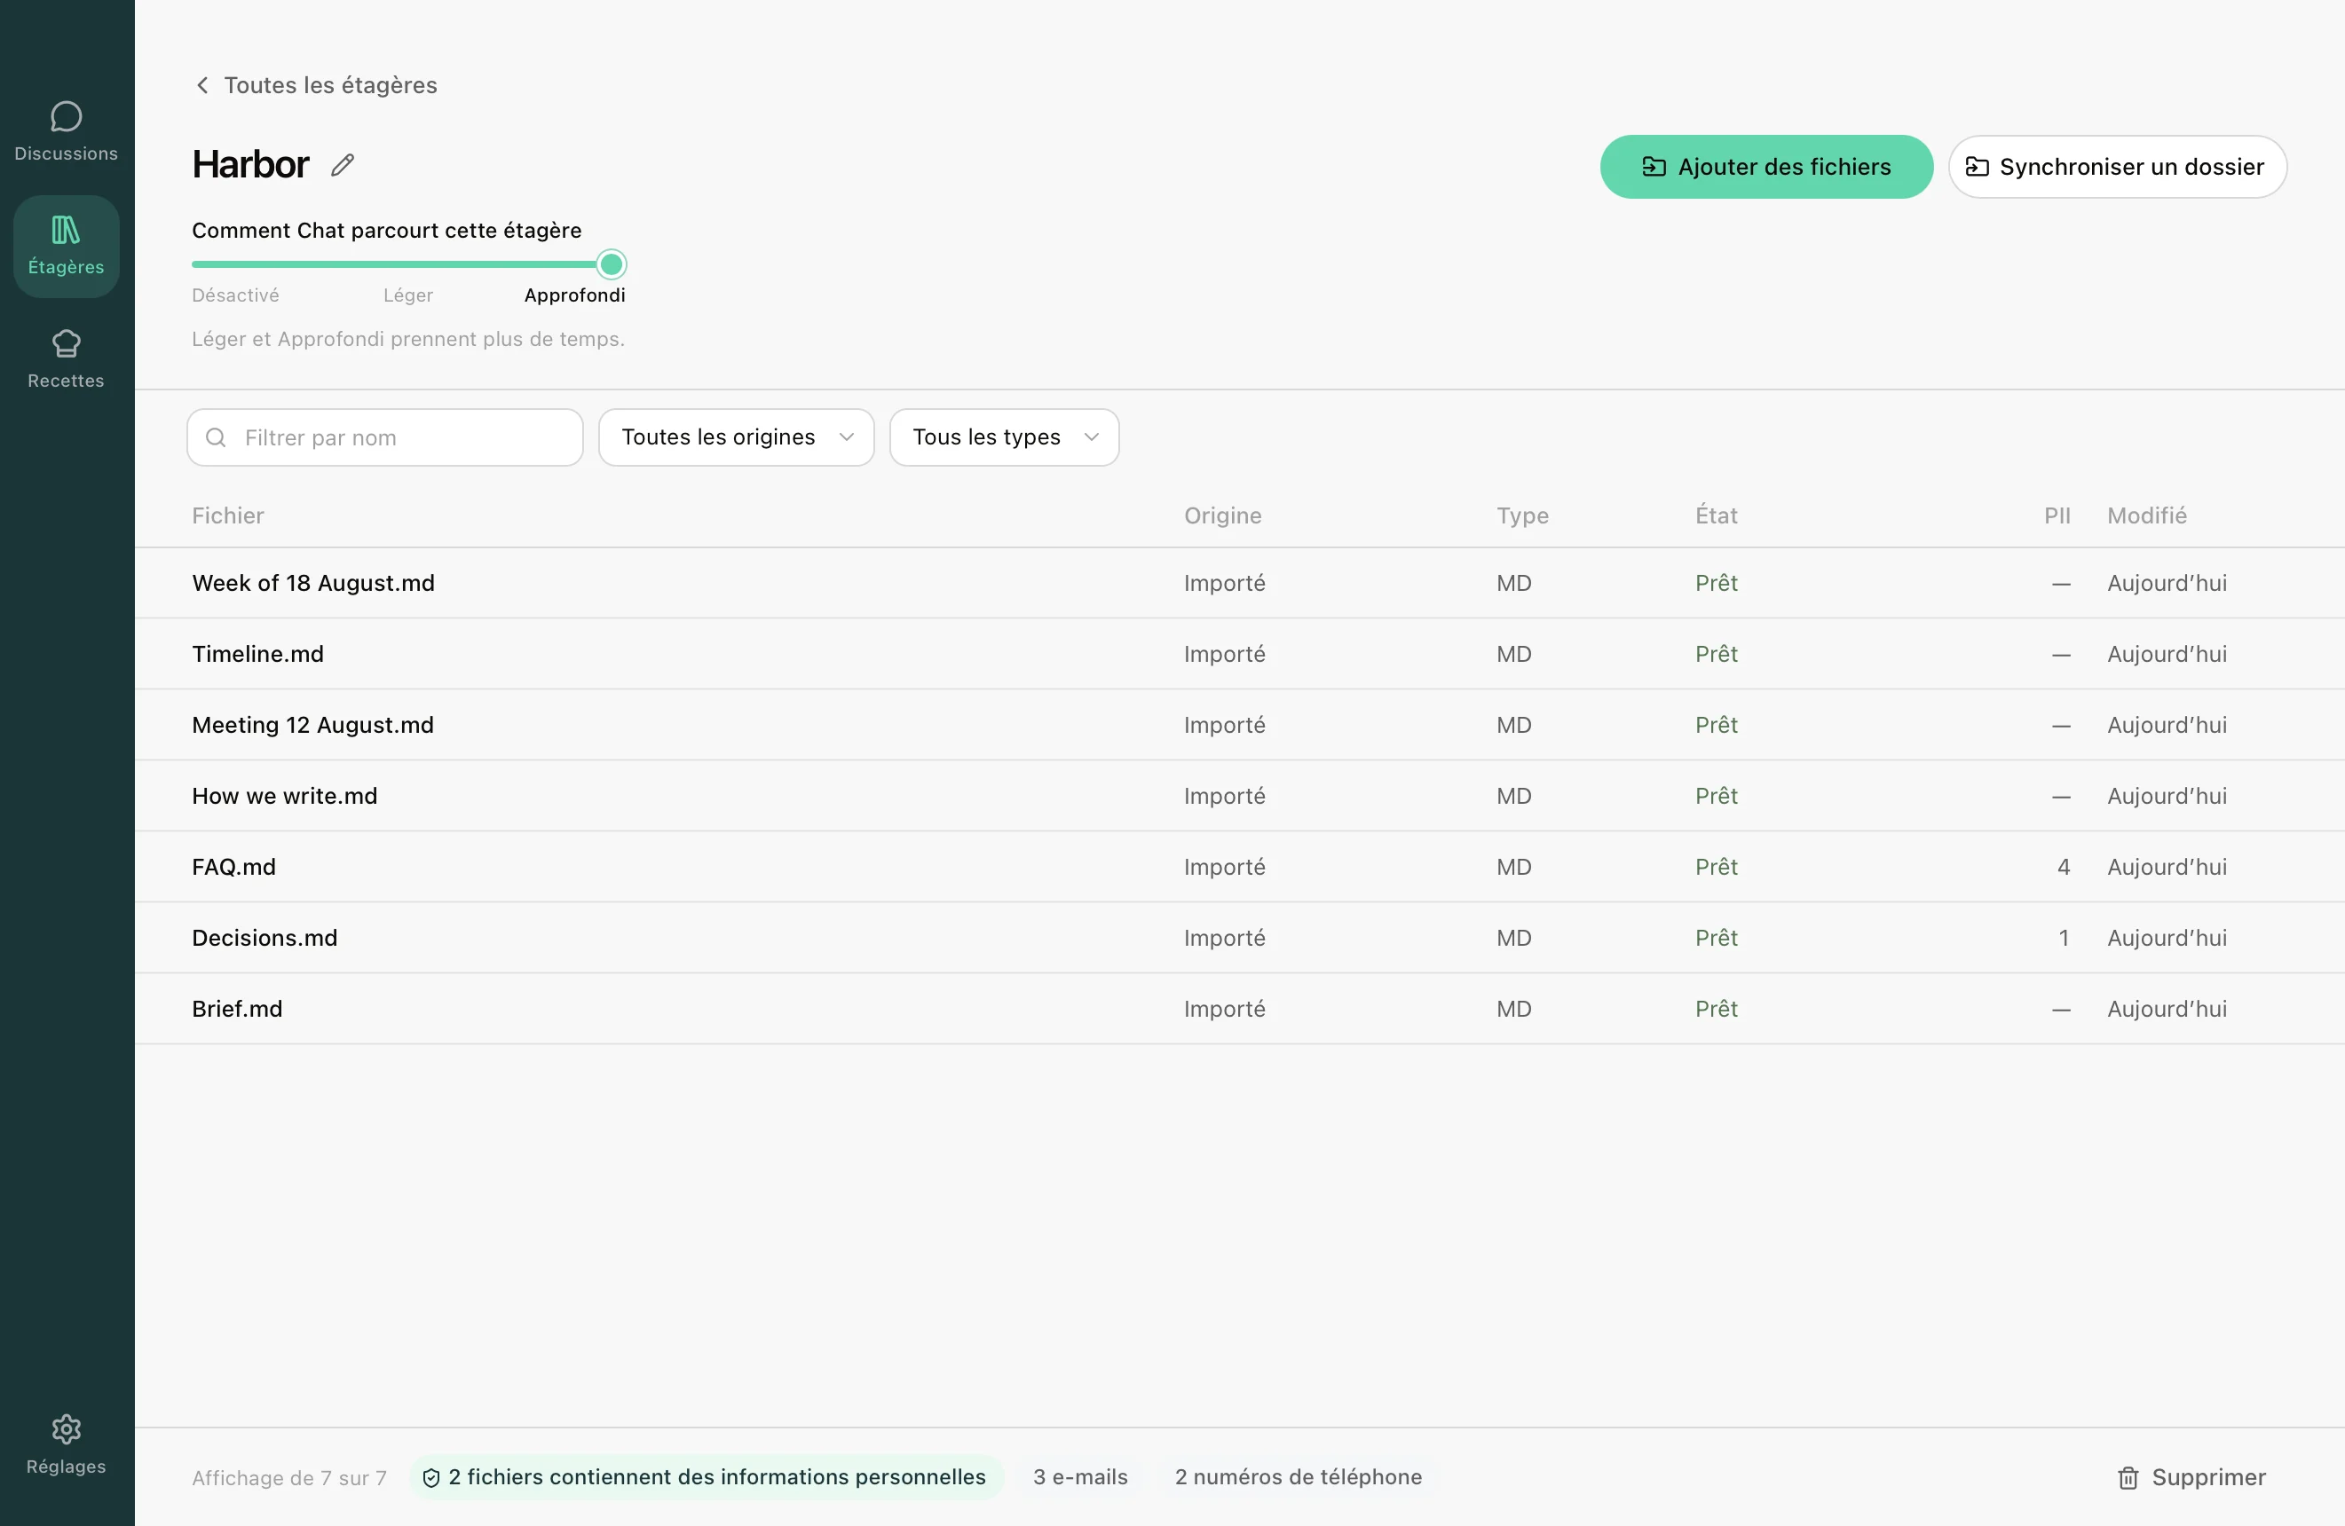Click the 2 numéros de téléphone label
Screen dimensions: 2345x1526
[1298, 1476]
